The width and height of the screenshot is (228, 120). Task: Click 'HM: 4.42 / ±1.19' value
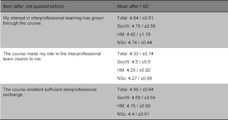[x=134, y=34]
